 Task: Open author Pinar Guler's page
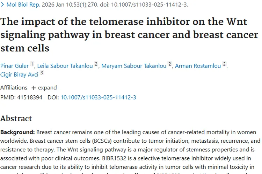14,65
